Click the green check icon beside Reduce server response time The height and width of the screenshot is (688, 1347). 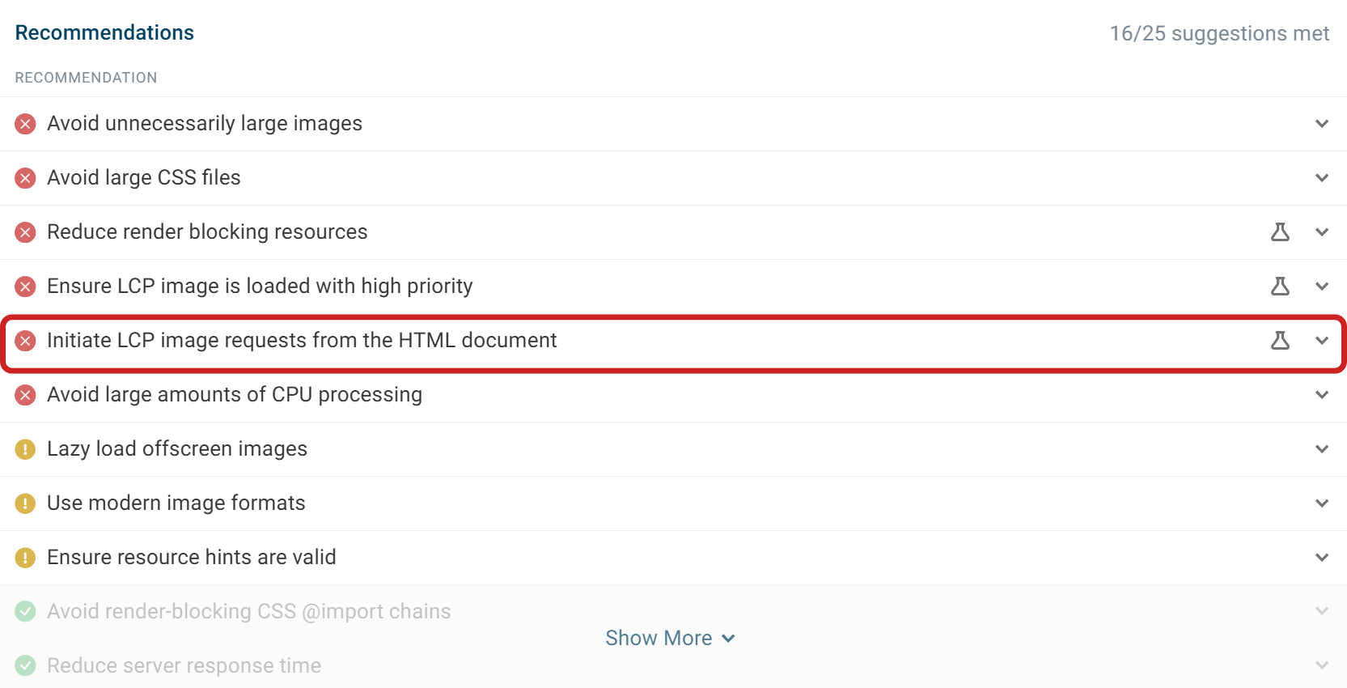coord(25,665)
